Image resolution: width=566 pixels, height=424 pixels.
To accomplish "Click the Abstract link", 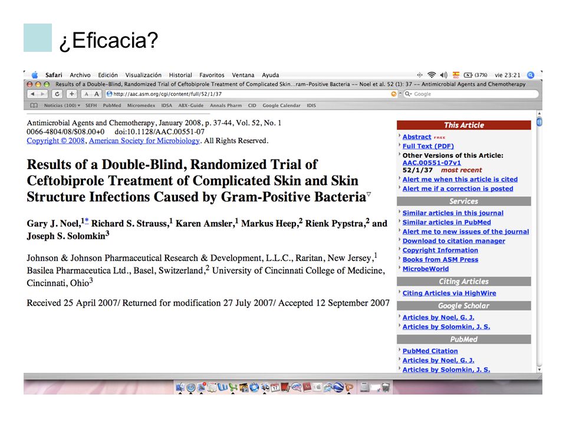I will tap(417, 137).
